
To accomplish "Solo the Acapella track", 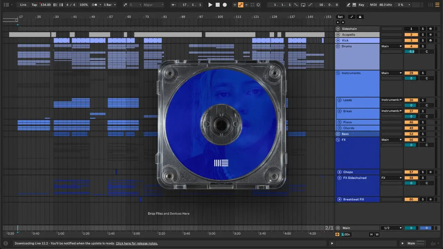I will (423, 35).
